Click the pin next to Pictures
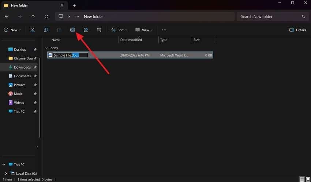Screen dimensions: 311x182 pyautogui.click(x=35, y=85)
